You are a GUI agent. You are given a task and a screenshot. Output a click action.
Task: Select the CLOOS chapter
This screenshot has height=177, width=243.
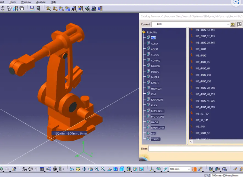(x=155, y=55)
